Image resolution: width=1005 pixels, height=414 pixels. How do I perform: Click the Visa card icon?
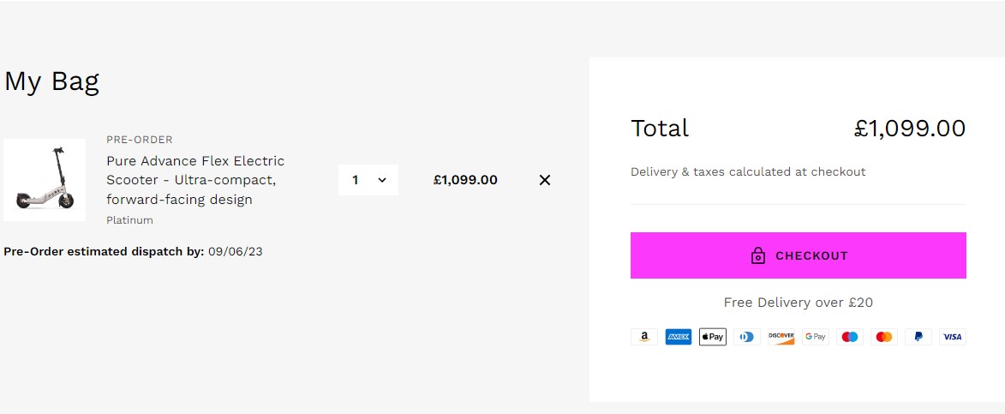pos(952,337)
